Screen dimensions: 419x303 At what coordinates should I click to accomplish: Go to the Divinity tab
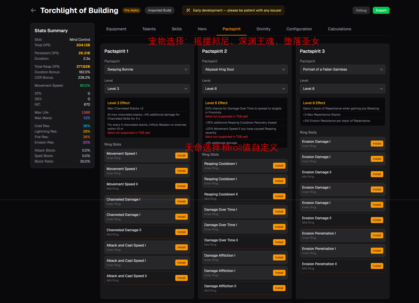point(263,29)
